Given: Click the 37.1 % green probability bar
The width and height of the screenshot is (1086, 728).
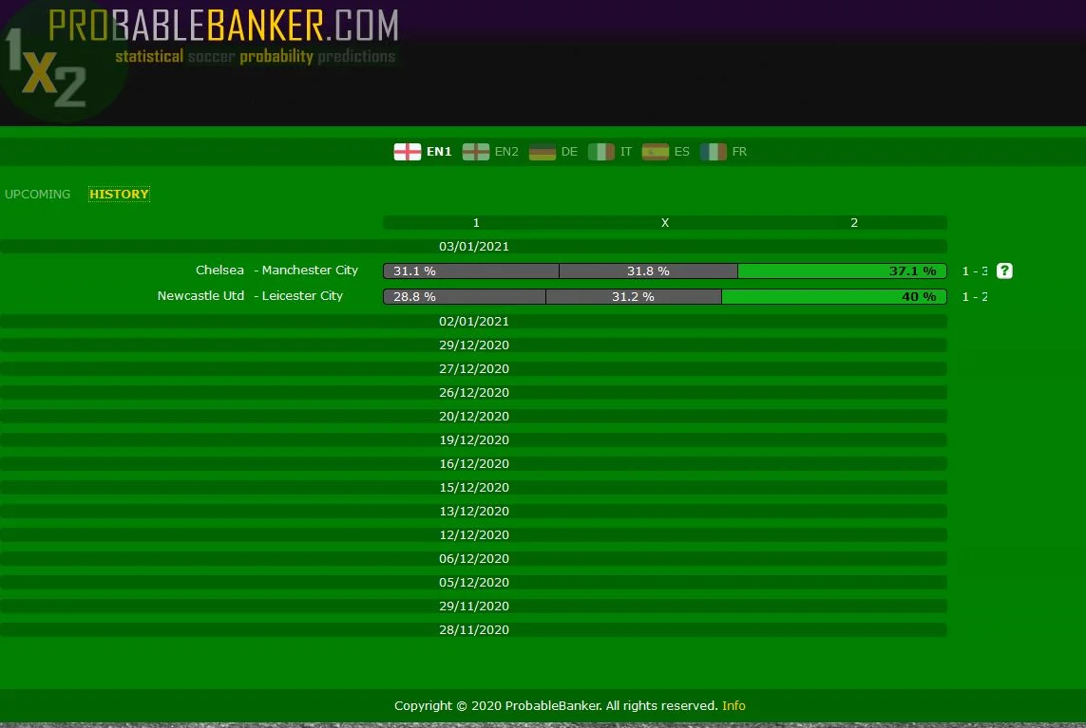Looking at the screenshot, I should (842, 271).
